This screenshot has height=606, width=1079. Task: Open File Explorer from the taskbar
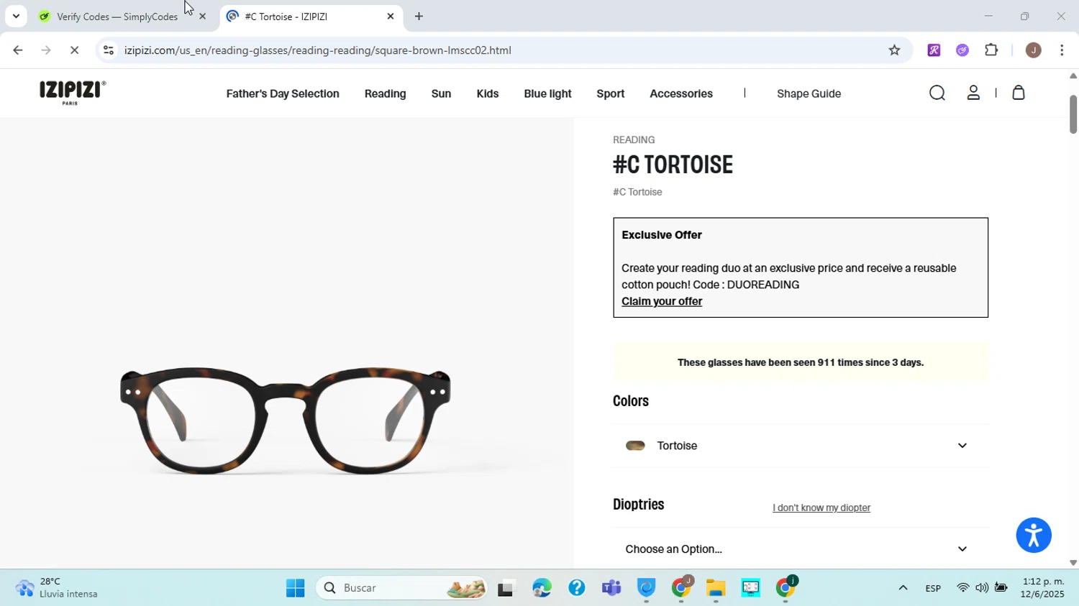pos(715,588)
